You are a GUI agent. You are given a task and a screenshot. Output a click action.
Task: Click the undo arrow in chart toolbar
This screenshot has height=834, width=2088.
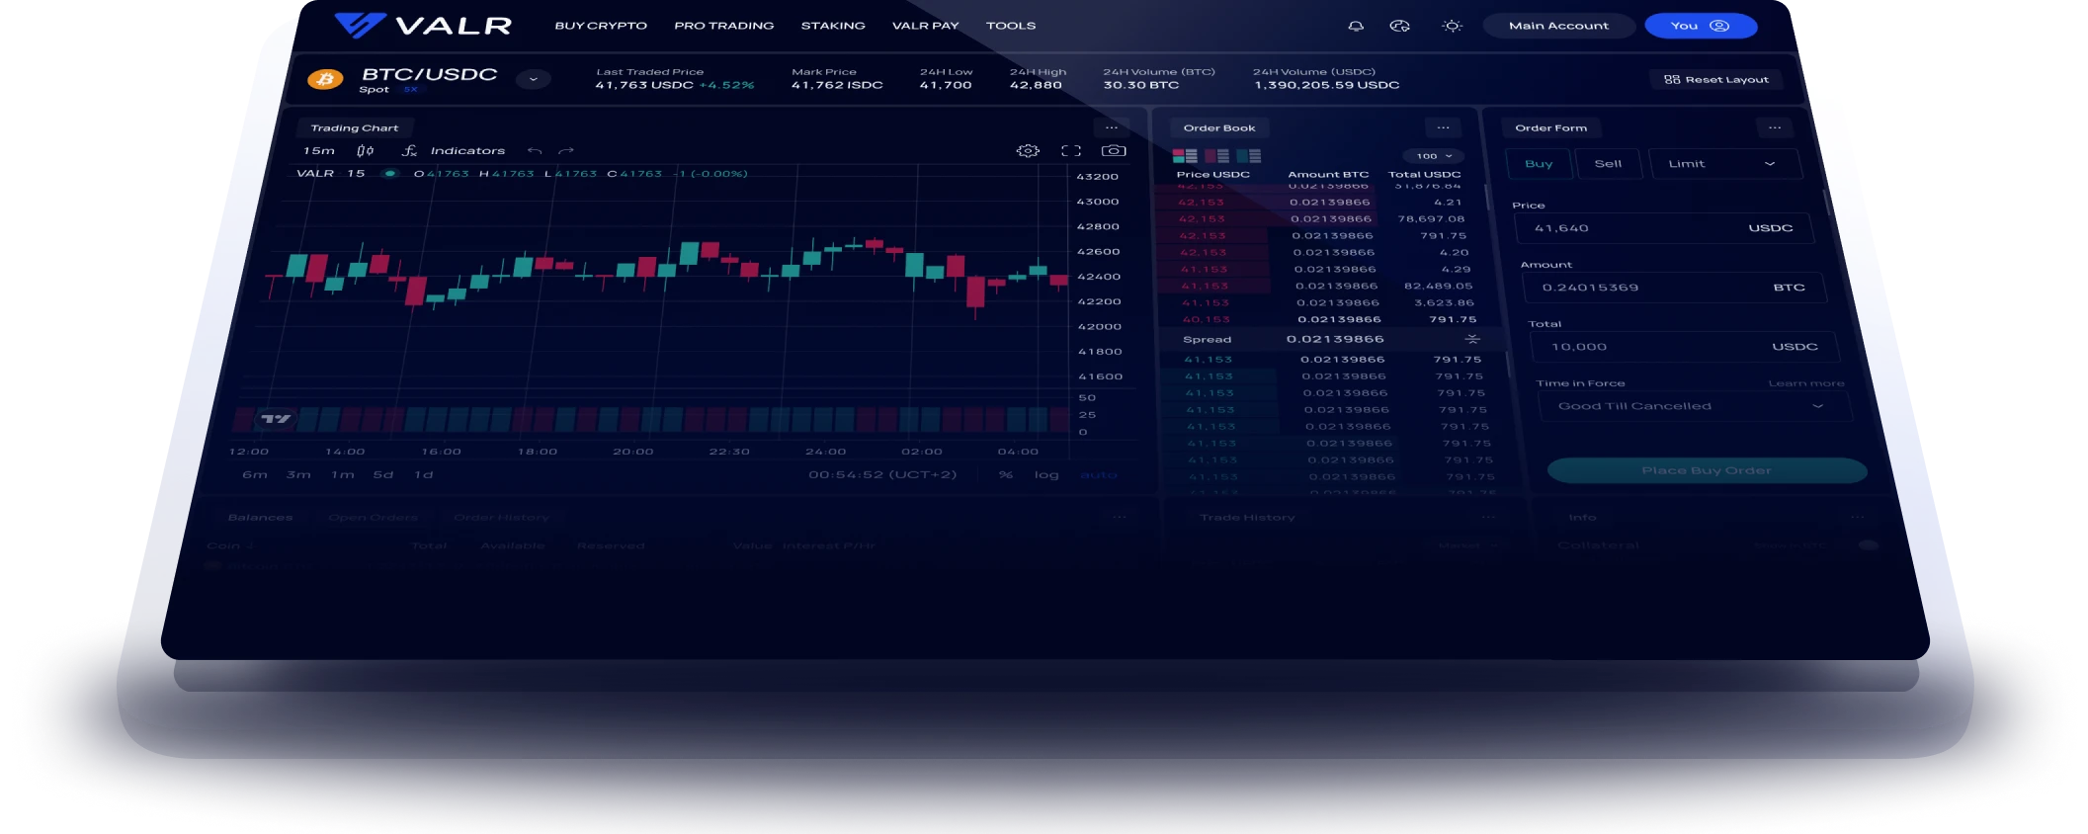535,151
